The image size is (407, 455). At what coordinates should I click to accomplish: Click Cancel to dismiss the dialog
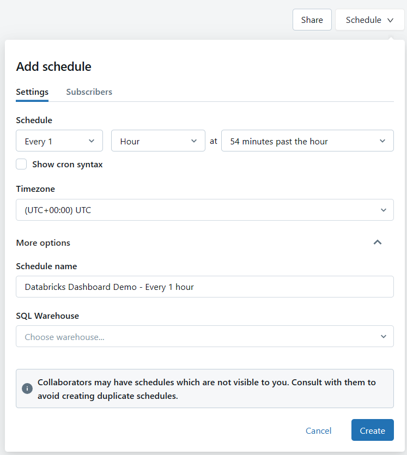tap(318, 430)
